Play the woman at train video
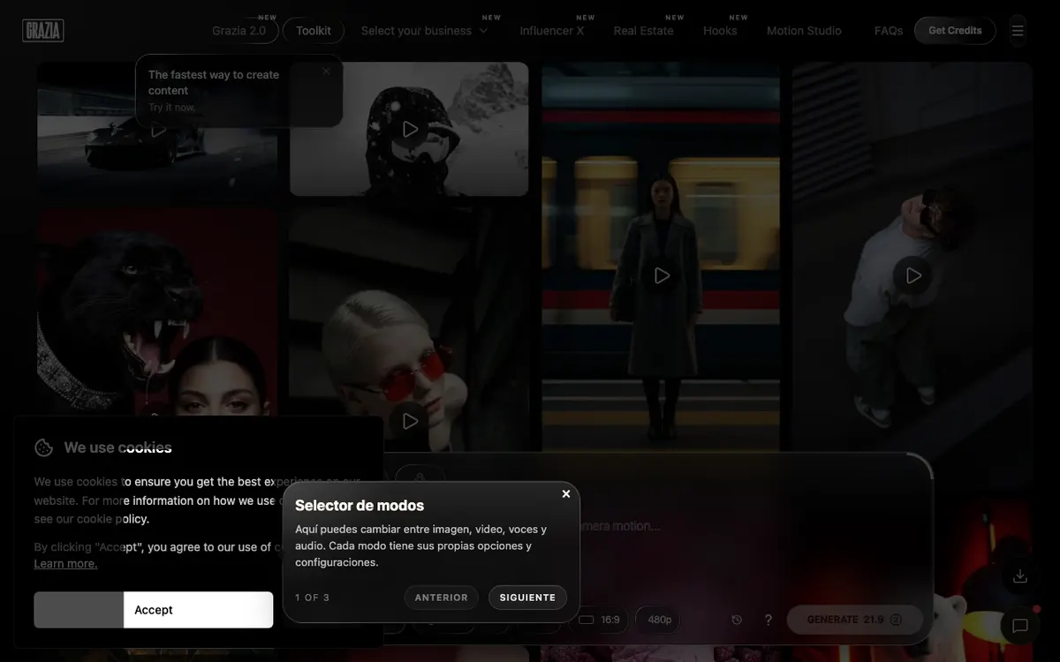Screen dimensions: 1060x662 click(x=662, y=275)
